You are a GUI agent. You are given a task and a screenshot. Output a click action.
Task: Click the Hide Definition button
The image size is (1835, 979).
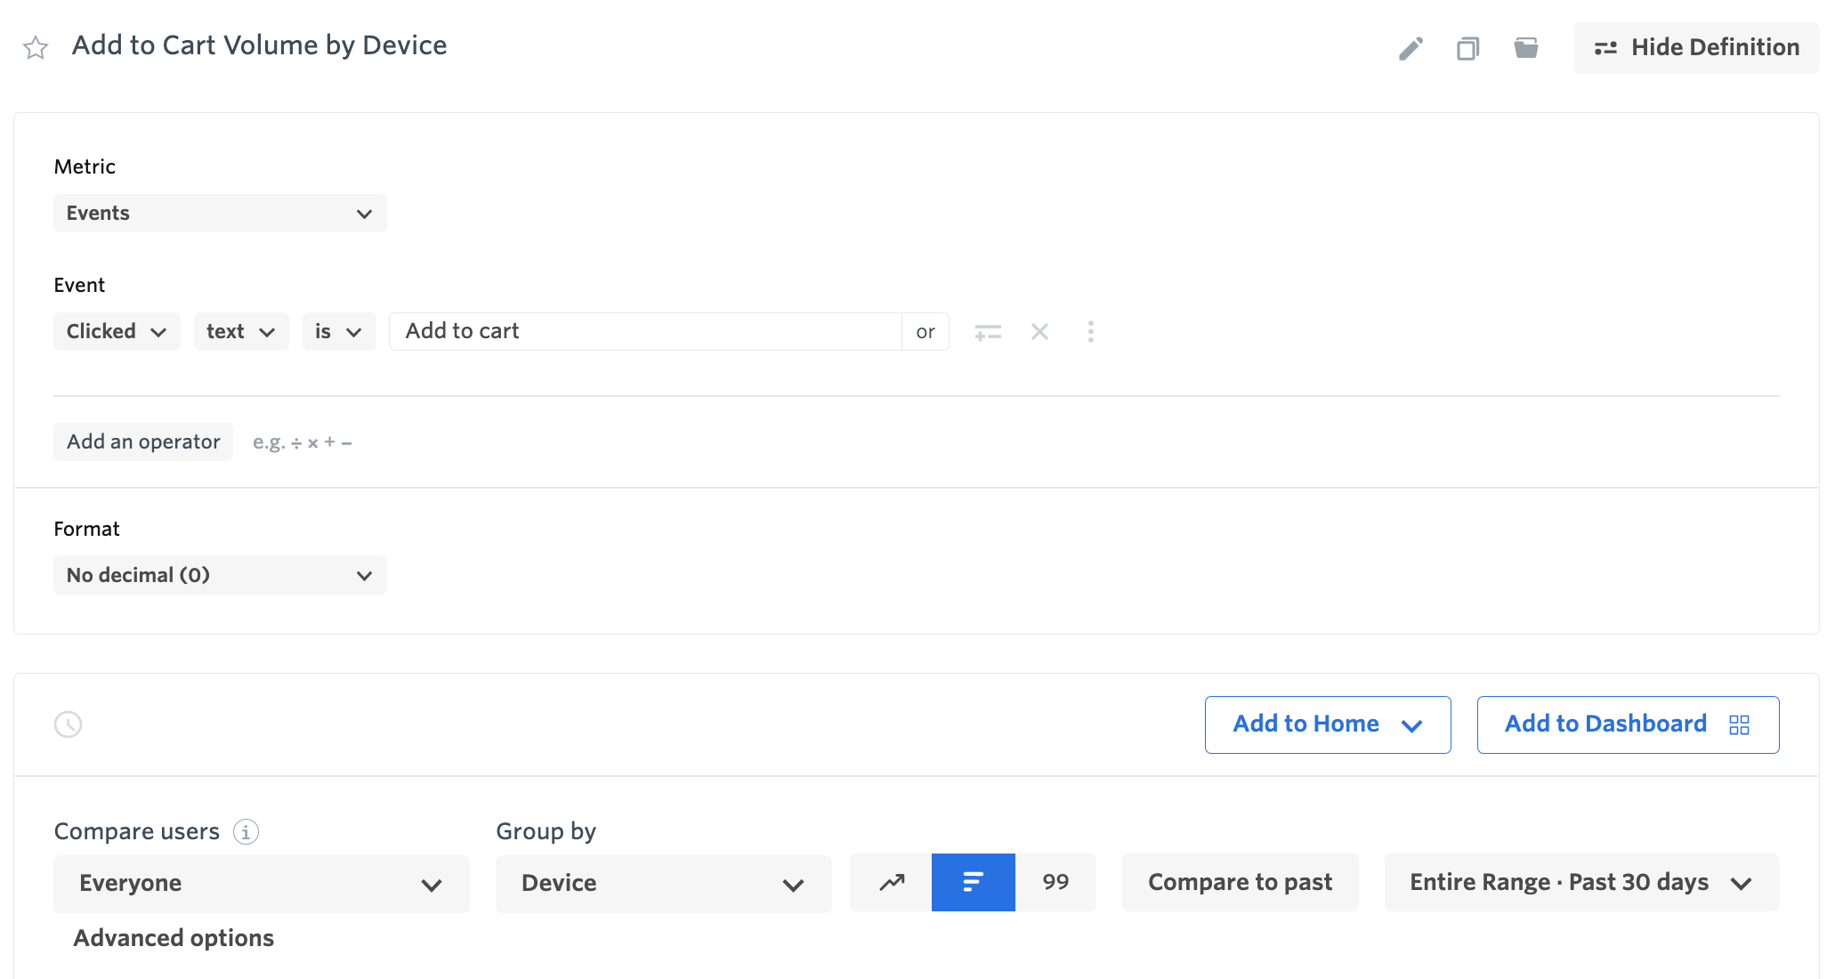pyautogui.click(x=1696, y=47)
